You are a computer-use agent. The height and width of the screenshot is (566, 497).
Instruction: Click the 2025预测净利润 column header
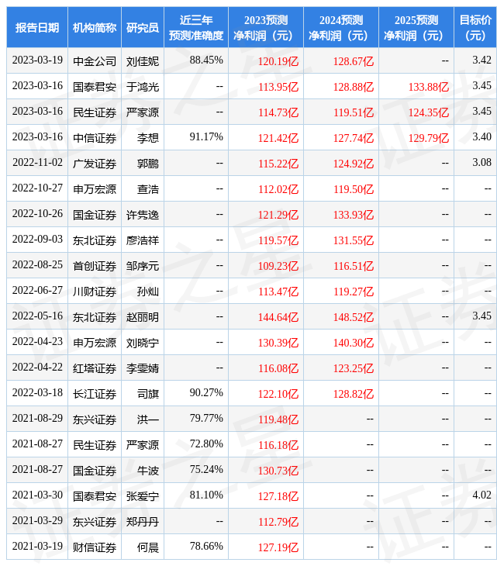416,27
